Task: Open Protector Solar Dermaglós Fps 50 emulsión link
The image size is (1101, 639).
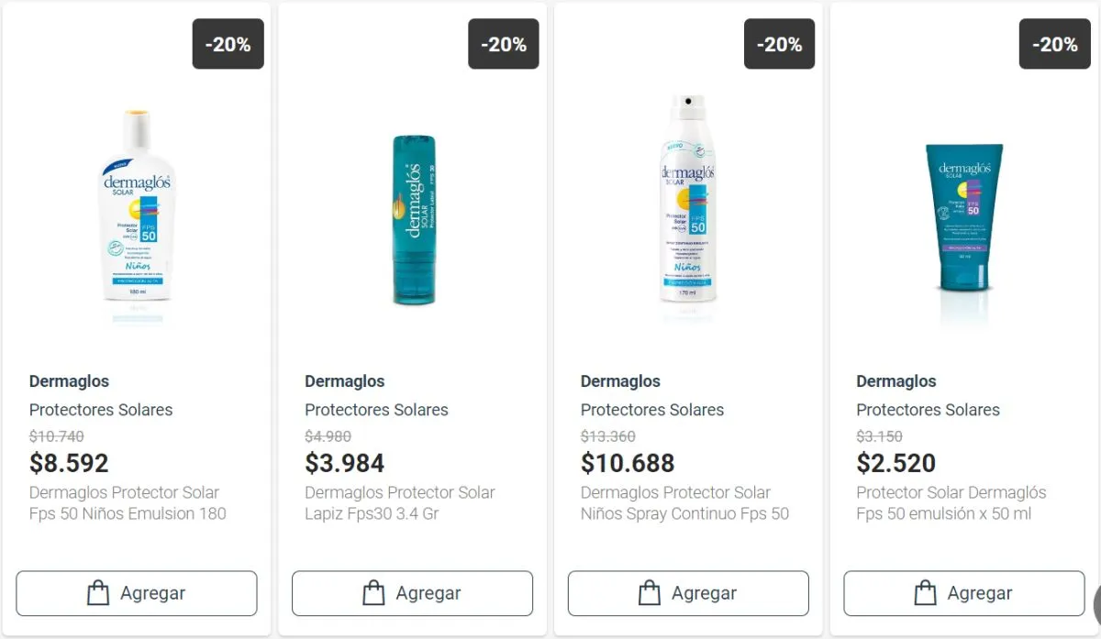Action: (951, 503)
